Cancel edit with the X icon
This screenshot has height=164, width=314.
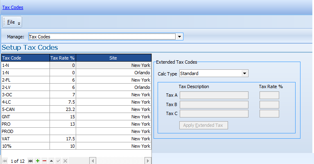click(65, 161)
